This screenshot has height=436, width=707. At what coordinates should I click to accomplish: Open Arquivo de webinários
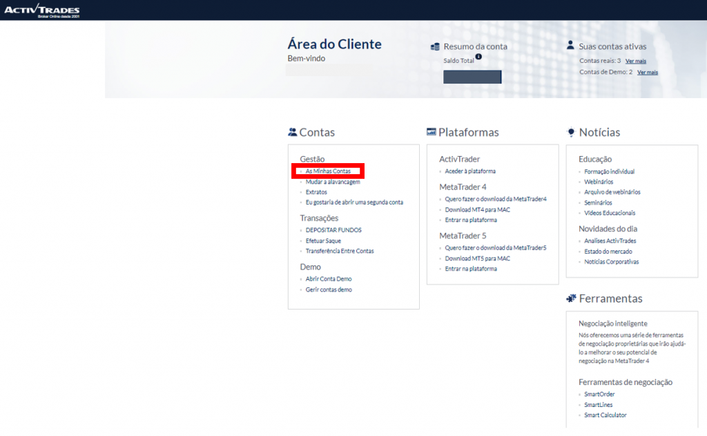(612, 192)
